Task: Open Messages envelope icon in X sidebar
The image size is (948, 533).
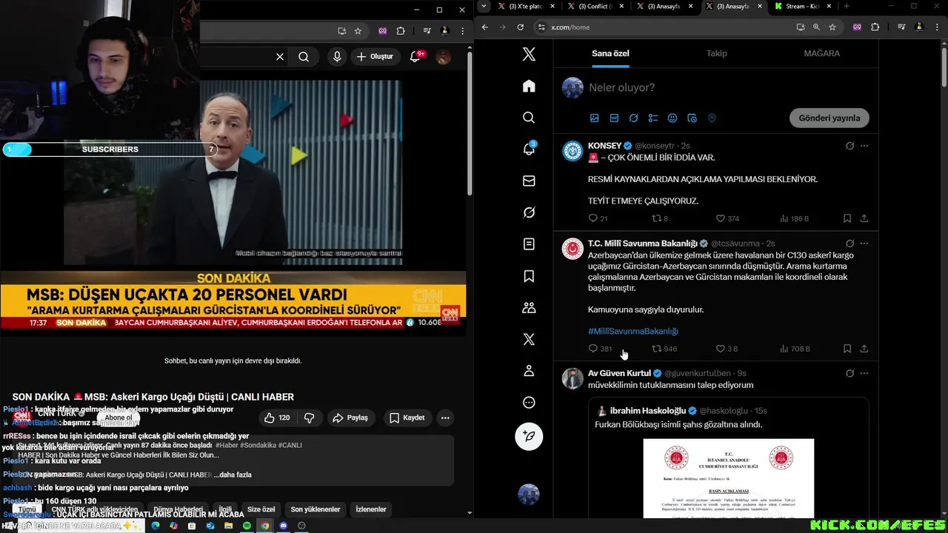Action: pyautogui.click(x=529, y=181)
